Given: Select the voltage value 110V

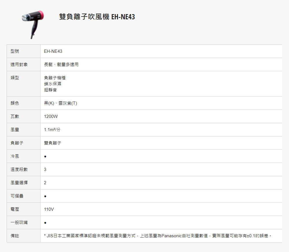Looking at the screenshot, I should click(x=49, y=209).
